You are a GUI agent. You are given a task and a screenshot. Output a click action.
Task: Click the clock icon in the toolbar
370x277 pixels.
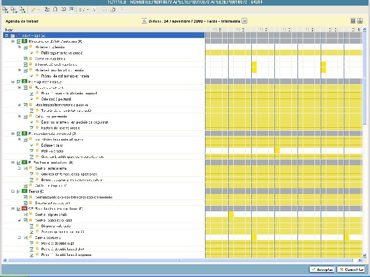coord(113,10)
